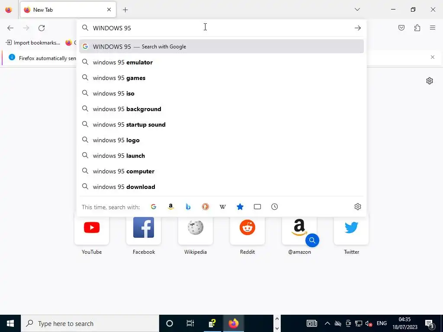The image size is (443, 332).
Task: Choose suggestion windows 95 games
Action: (221, 78)
